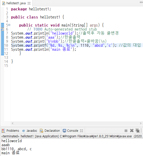Click the class name hellotest1 on line 3
143x156 pixels.
click(x=50, y=17)
